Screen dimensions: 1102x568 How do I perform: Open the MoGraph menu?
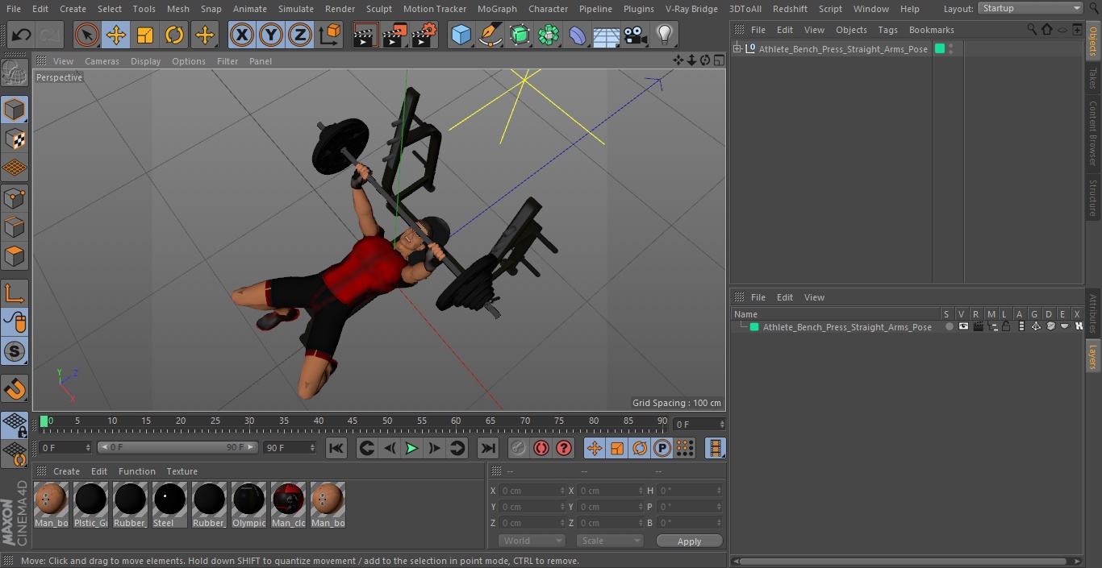(497, 9)
